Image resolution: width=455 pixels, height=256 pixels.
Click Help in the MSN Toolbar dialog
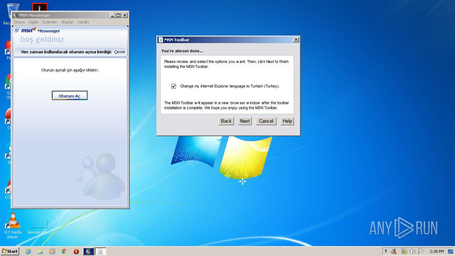pyautogui.click(x=287, y=121)
